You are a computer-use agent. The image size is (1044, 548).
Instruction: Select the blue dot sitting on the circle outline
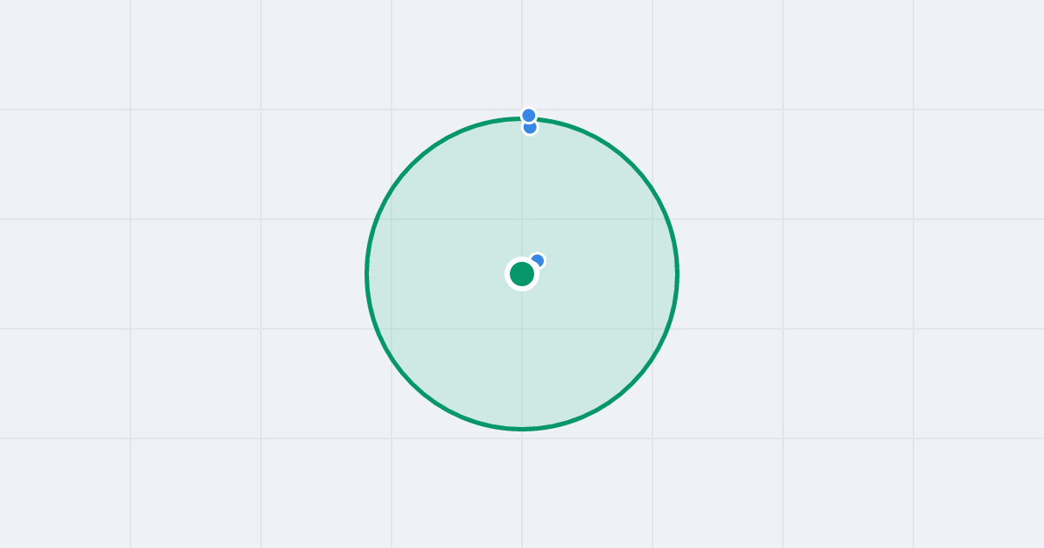529,115
